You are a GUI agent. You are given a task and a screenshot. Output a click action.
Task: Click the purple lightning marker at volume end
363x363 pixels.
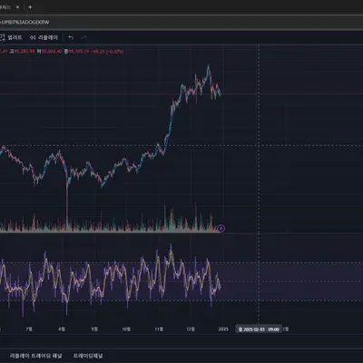tap(221, 229)
